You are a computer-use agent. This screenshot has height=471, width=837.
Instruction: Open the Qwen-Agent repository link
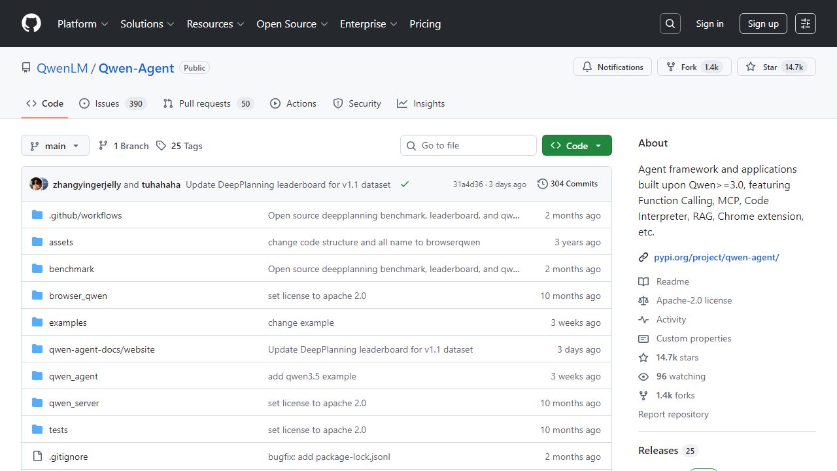point(136,68)
